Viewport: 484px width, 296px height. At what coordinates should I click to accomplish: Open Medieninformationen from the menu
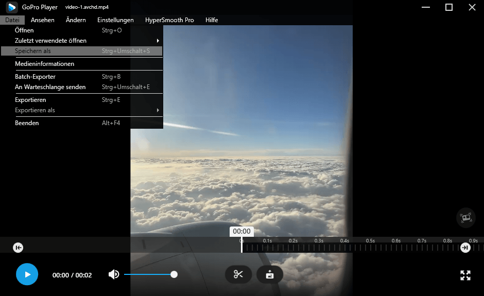(82, 64)
